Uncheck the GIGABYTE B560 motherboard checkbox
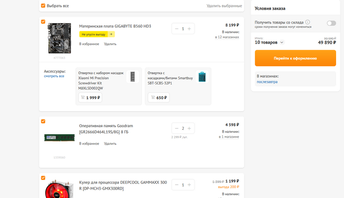The width and height of the screenshot is (344, 198). tap(43, 22)
